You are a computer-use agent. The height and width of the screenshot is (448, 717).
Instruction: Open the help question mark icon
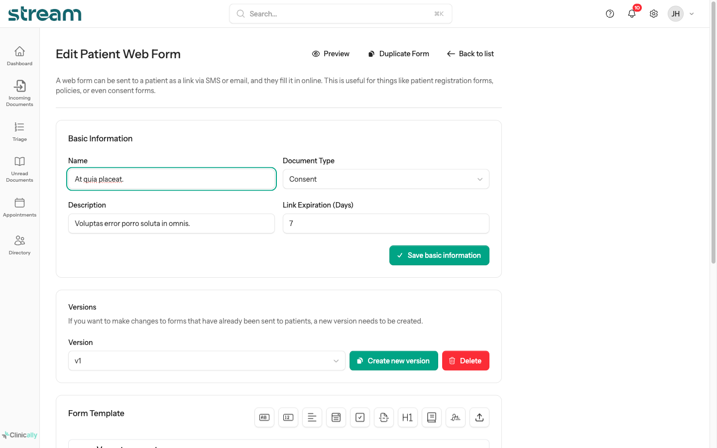pos(610,13)
